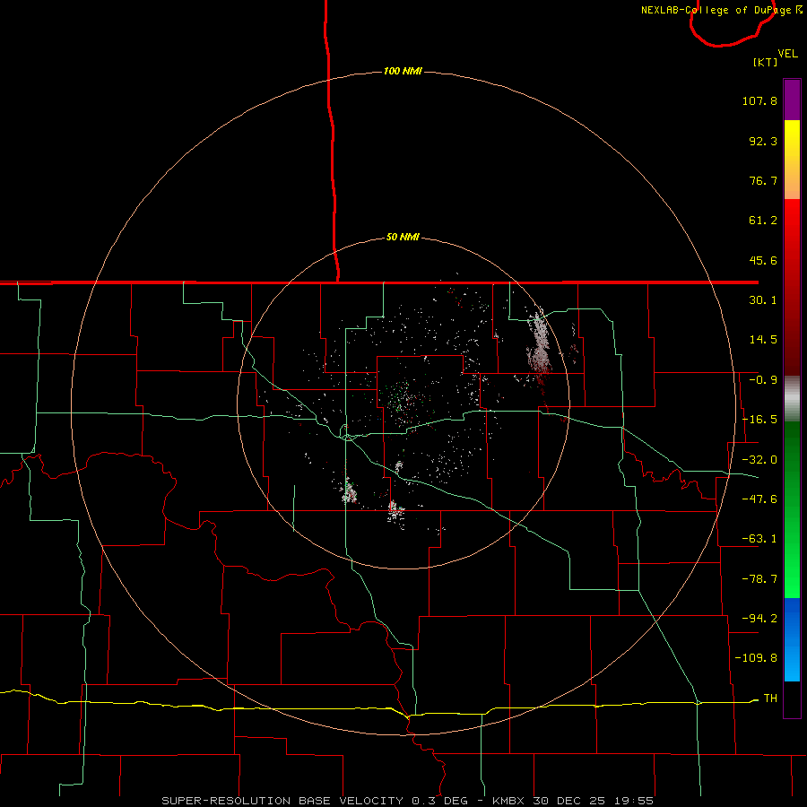Image resolution: width=807 pixels, height=807 pixels.
Task: Click the KMBX 30 DEC 25 19:55 timestamp
Action: (573, 801)
